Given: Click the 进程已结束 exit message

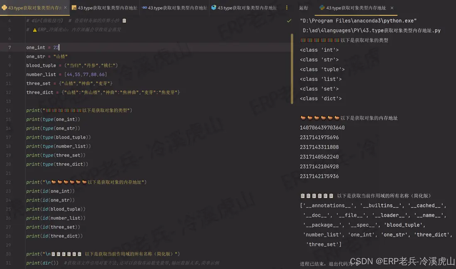Looking at the screenshot, I should [x=329, y=264].
